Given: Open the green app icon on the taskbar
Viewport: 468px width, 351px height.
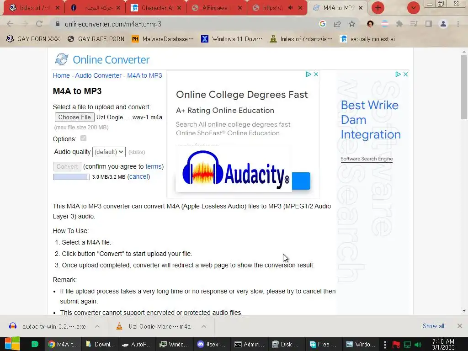Looking at the screenshot, I should [x=35, y=344].
